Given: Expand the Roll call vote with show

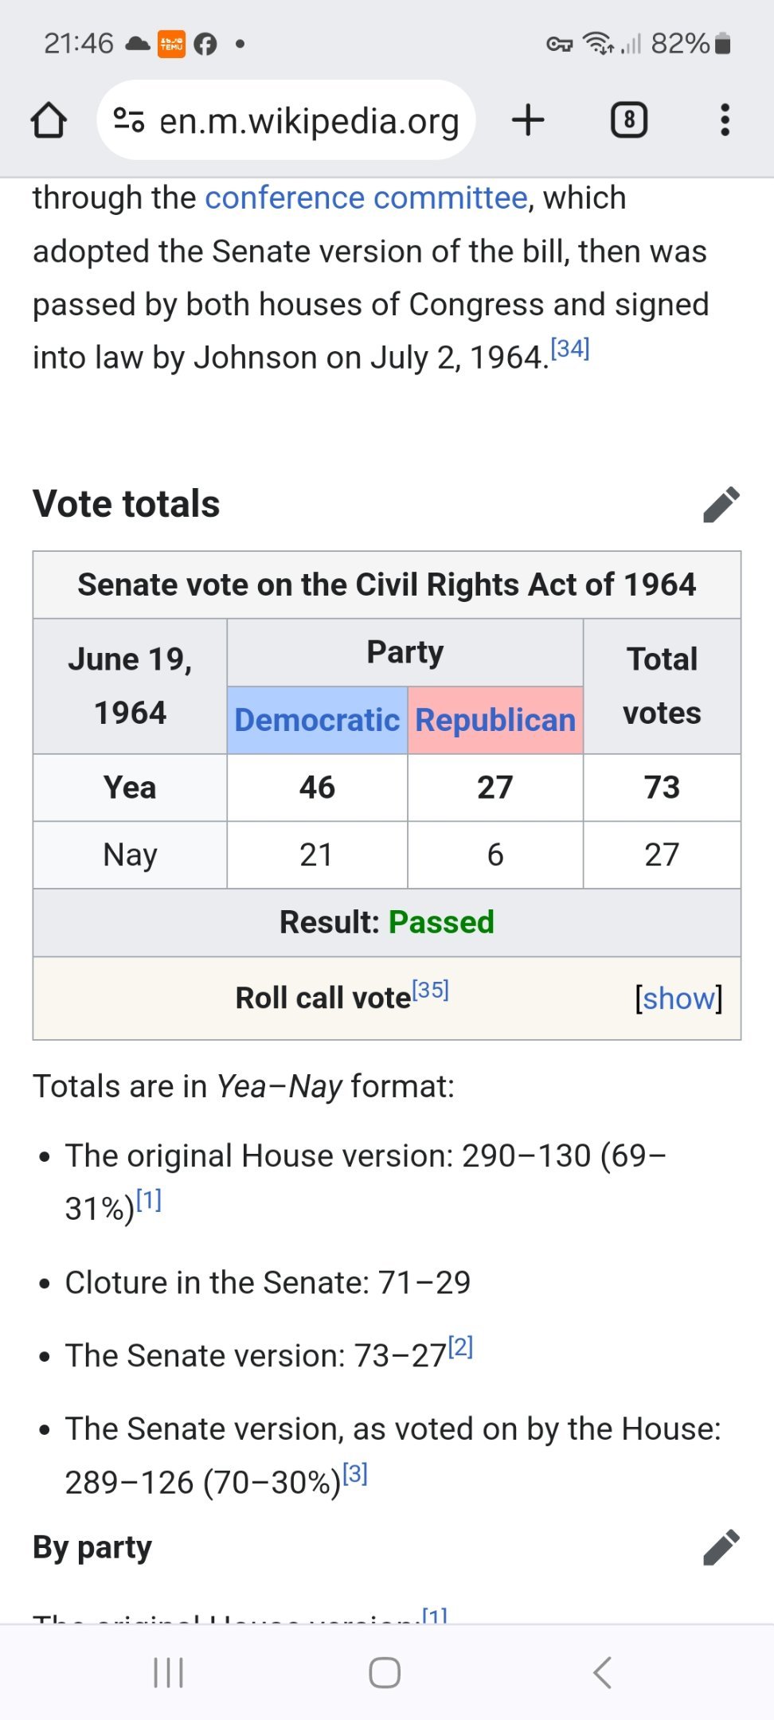Looking at the screenshot, I should click(678, 998).
